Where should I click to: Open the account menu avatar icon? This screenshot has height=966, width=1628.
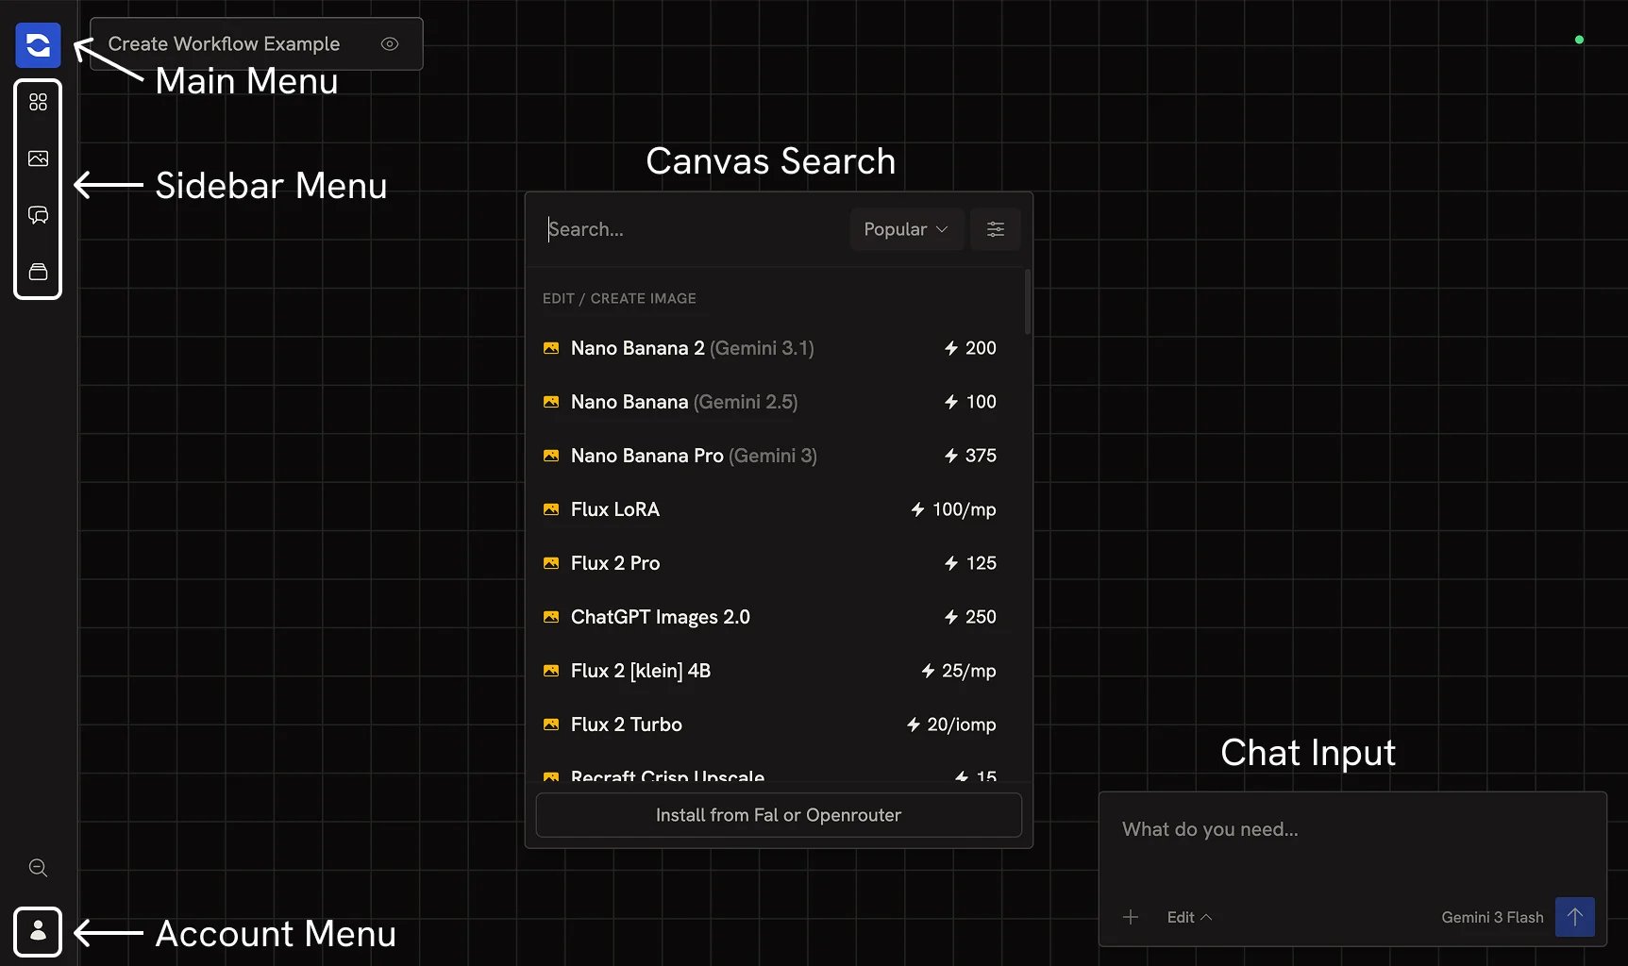38,932
